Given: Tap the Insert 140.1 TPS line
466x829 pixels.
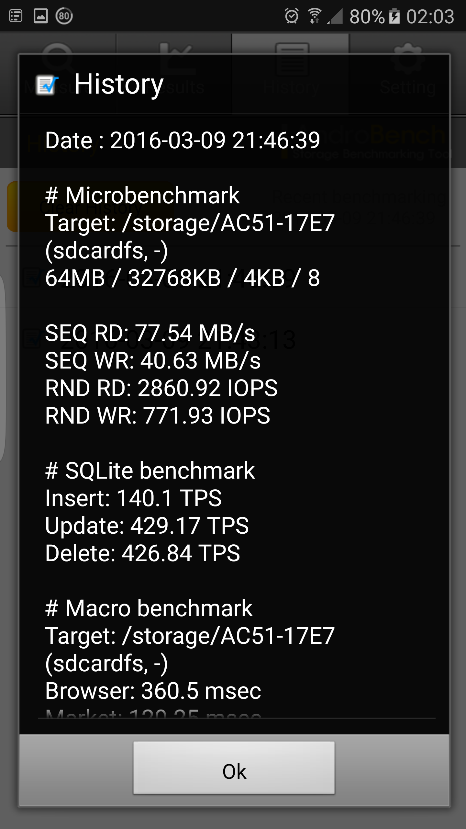Looking at the screenshot, I should tap(133, 498).
